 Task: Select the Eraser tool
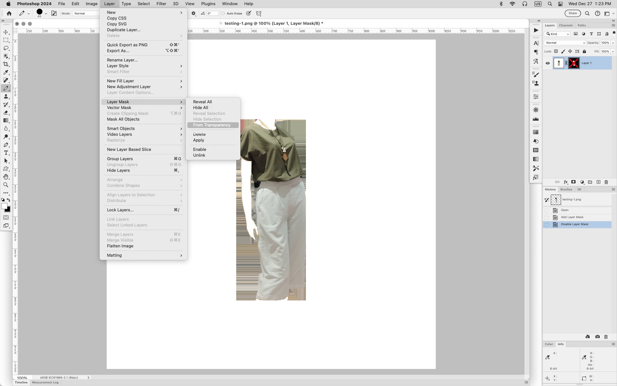[x=6, y=113]
